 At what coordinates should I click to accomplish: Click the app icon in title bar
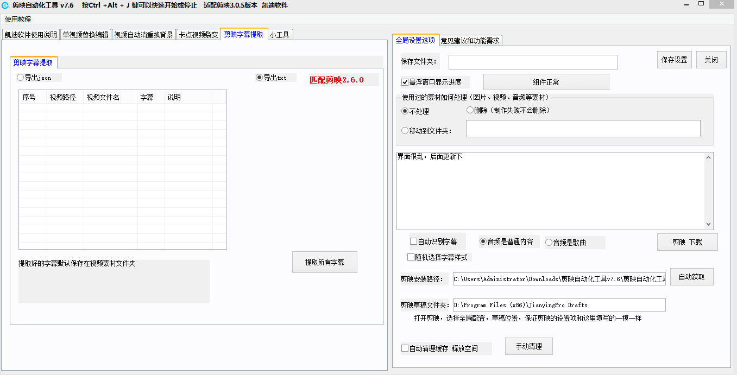pos(5,5)
